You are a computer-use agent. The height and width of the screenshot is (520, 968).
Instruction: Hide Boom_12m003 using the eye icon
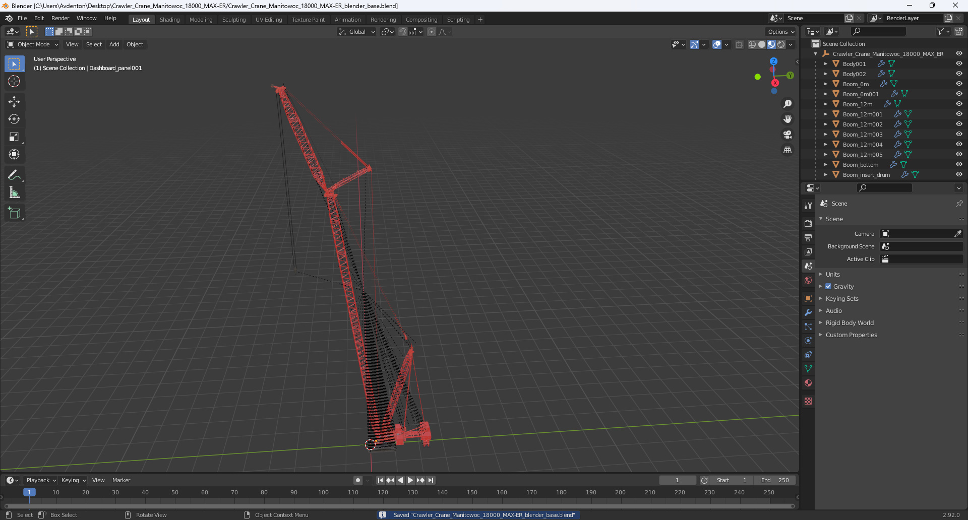[959, 135]
